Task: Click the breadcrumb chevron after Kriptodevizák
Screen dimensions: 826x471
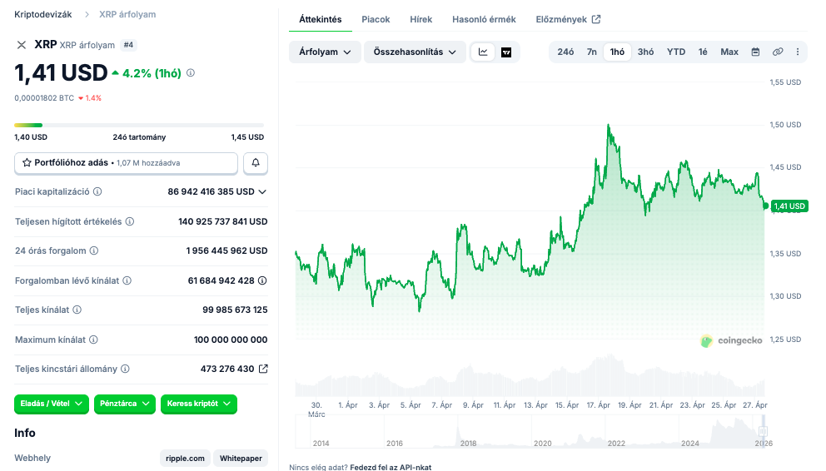Action: 87,15
